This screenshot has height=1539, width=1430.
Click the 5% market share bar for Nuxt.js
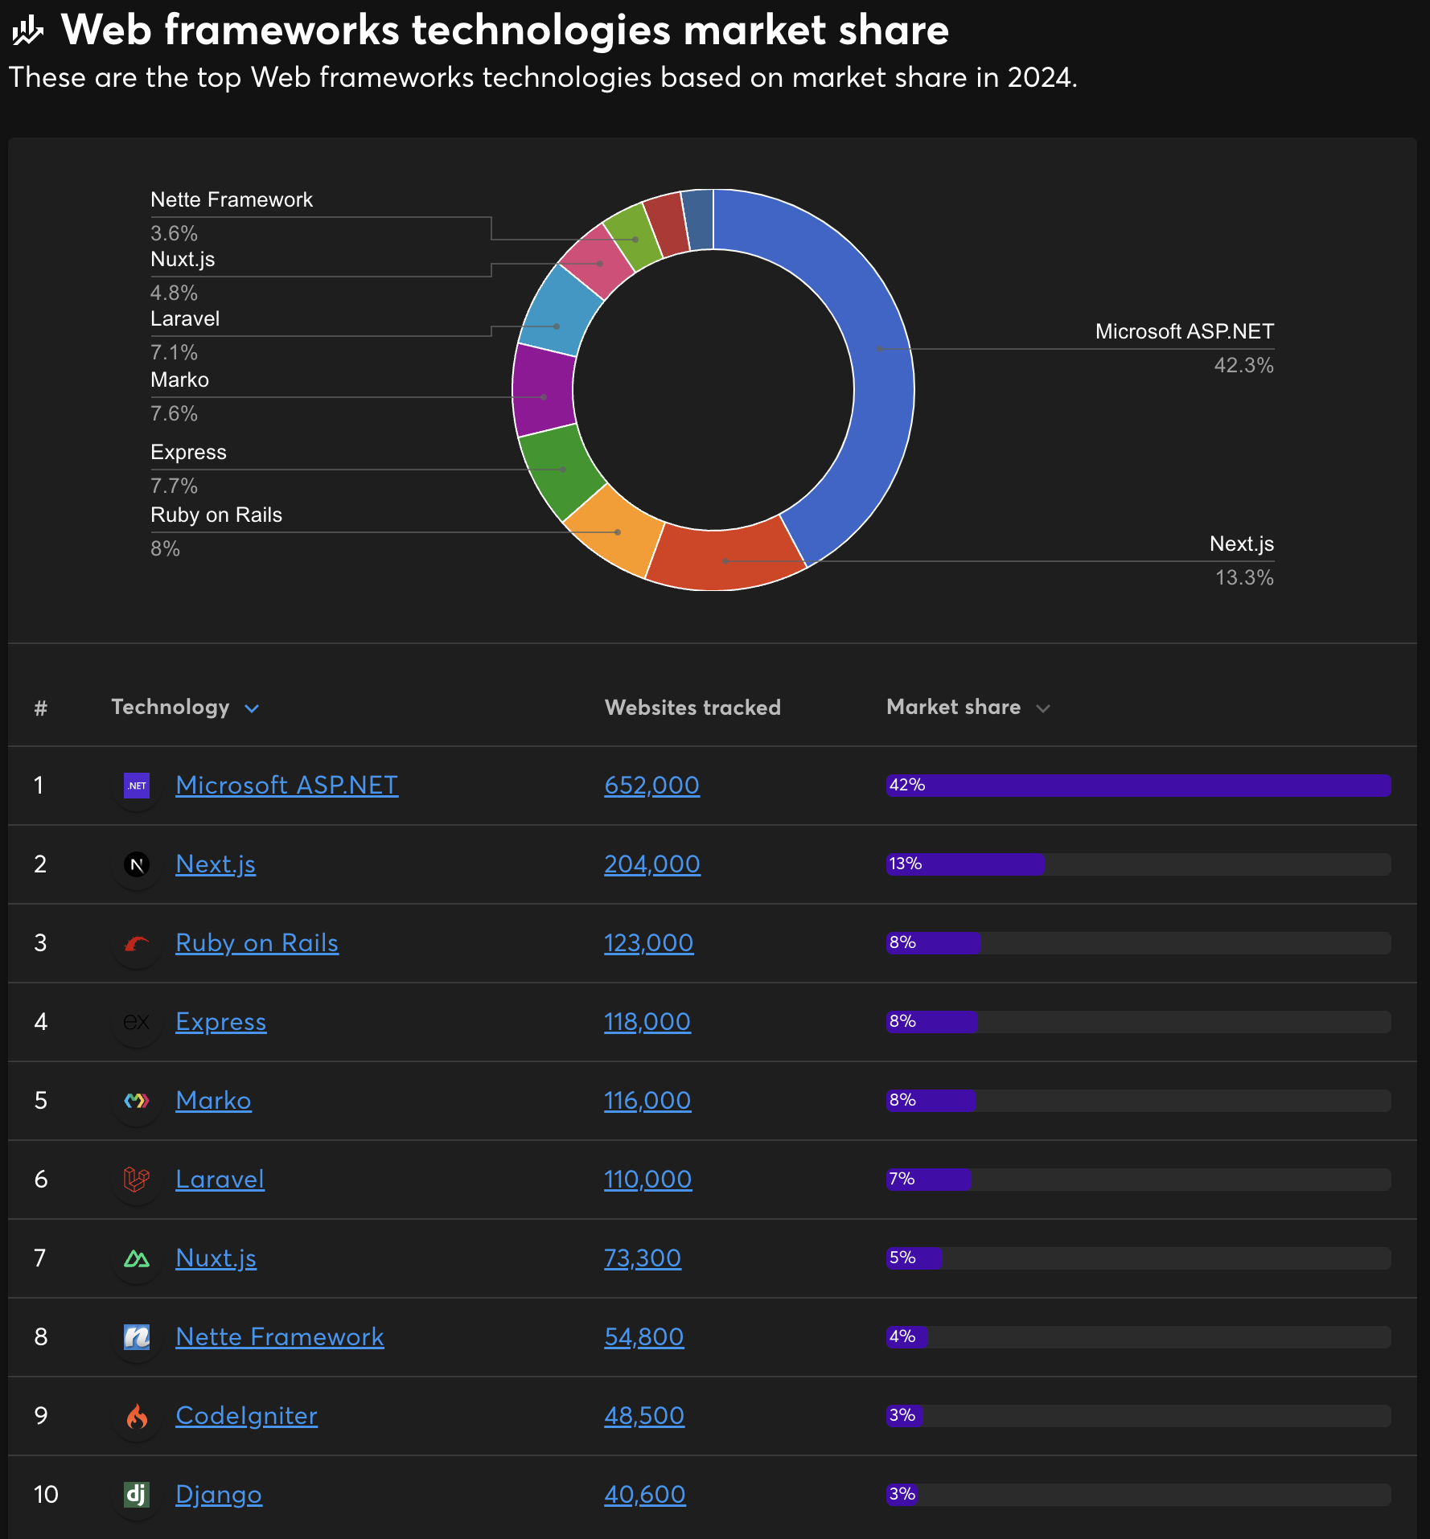click(914, 1258)
